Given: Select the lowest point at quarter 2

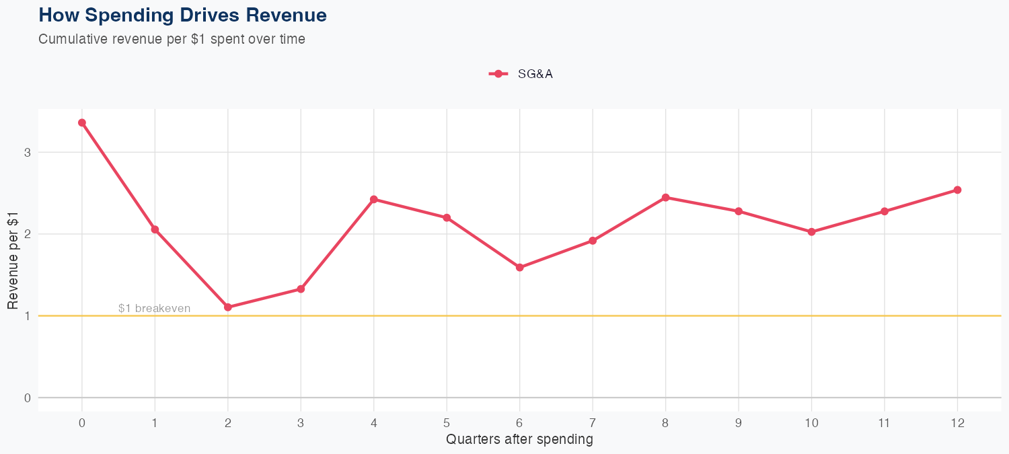Looking at the screenshot, I should coord(228,307).
